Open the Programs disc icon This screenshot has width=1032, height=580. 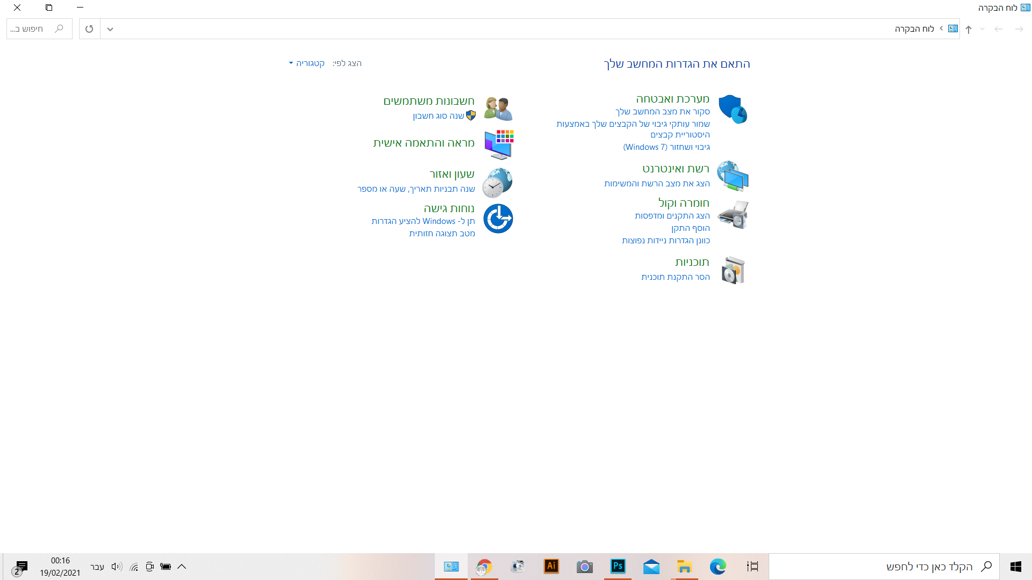pos(733,270)
